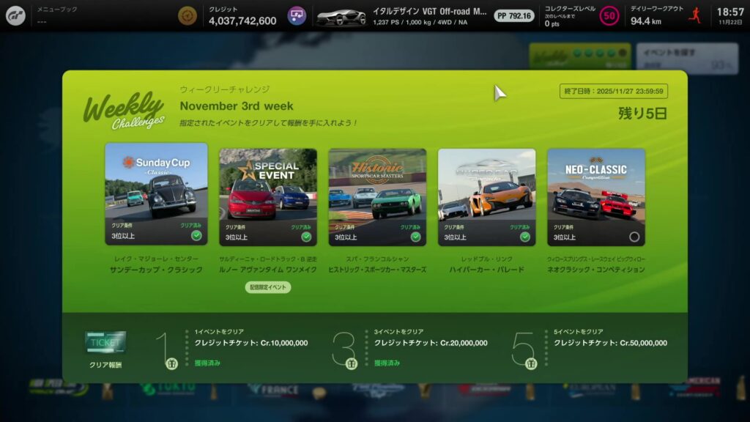750x422 pixels.
Task: Click the gift icon for 5-event reward
Action: (x=530, y=363)
